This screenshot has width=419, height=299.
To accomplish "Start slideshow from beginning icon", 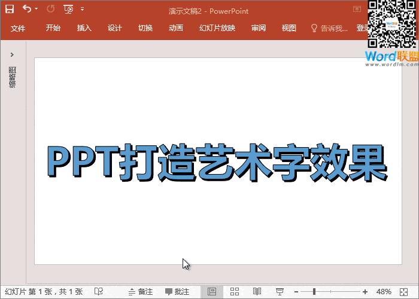I will coord(68,9).
